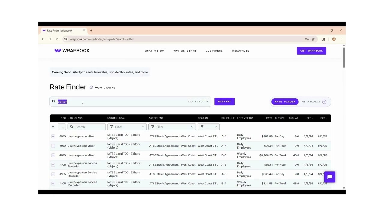This screenshot has height=216, width=384.
Task: Open the chat widget bubble
Action: pyautogui.click(x=330, y=177)
